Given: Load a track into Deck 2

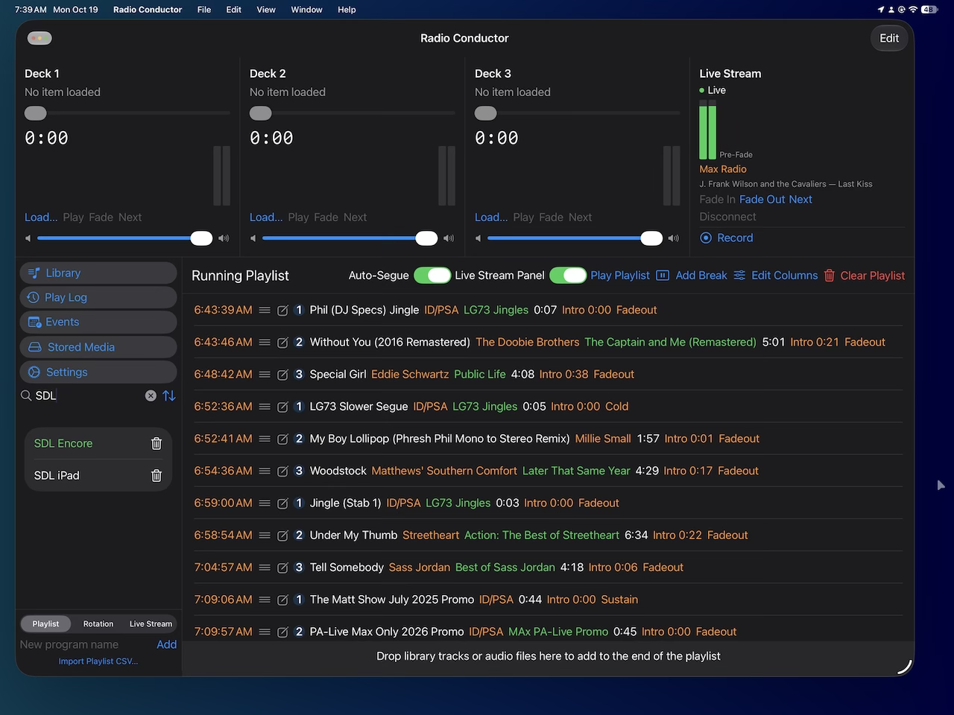Looking at the screenshot, I should coord(266,217).
